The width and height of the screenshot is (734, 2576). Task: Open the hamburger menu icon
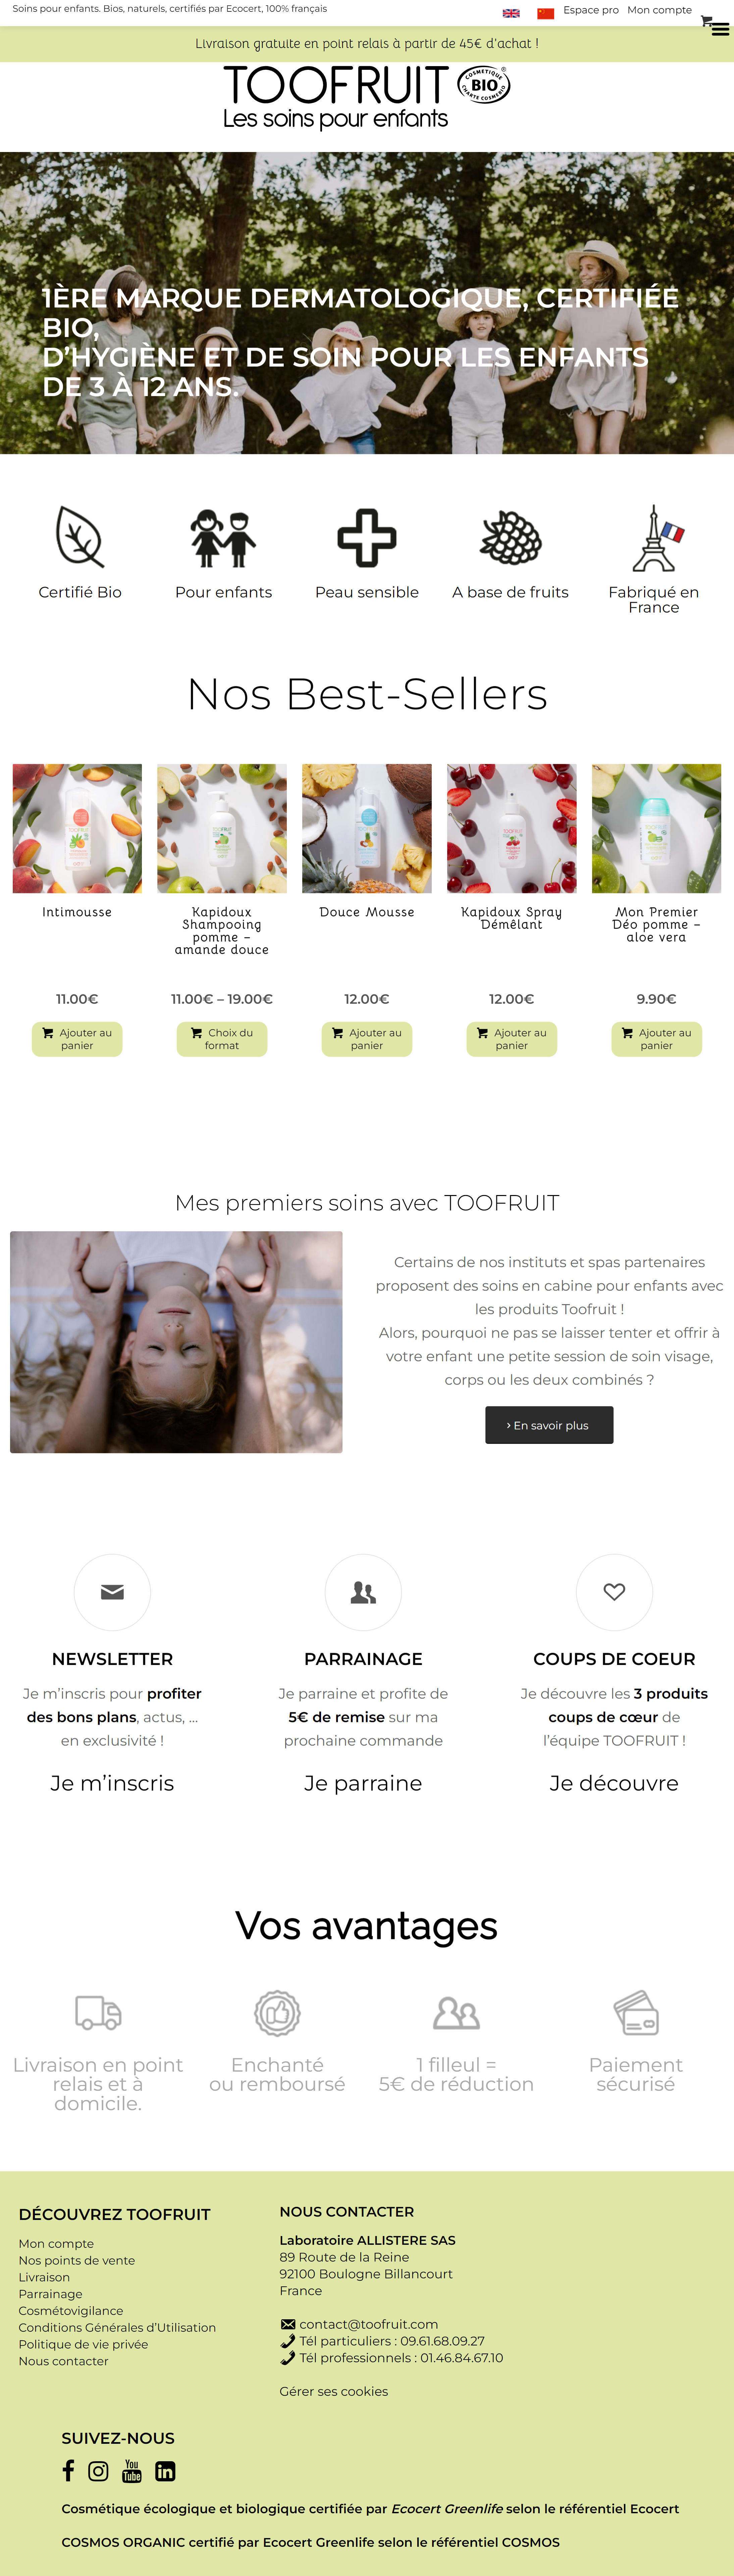(720, 30)
